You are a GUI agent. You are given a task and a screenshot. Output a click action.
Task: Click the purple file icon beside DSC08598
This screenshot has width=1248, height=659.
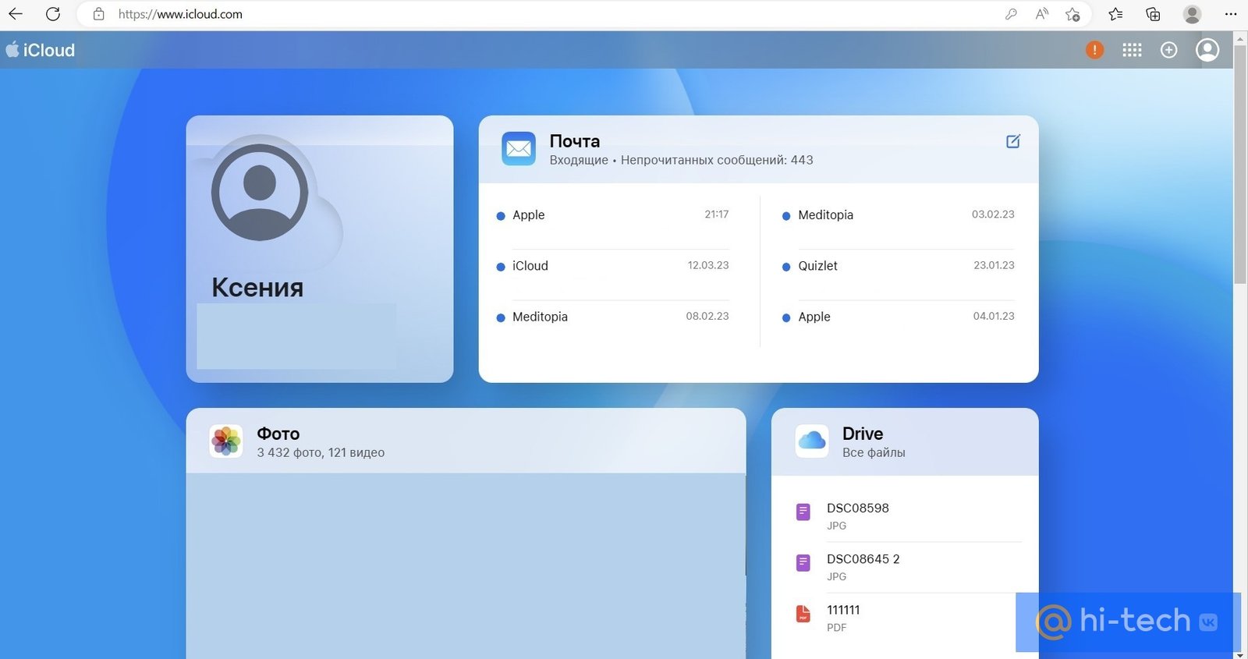click(803, 512)
